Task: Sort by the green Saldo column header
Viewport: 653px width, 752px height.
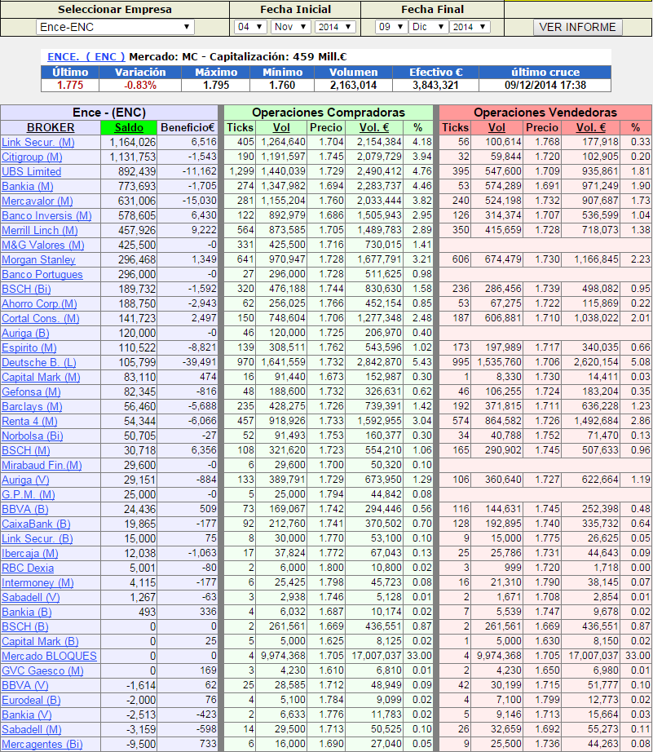Action: tap(129, 127)
